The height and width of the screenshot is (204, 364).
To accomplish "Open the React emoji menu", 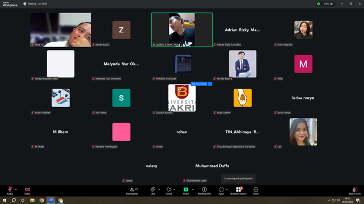I will [169, 191].
